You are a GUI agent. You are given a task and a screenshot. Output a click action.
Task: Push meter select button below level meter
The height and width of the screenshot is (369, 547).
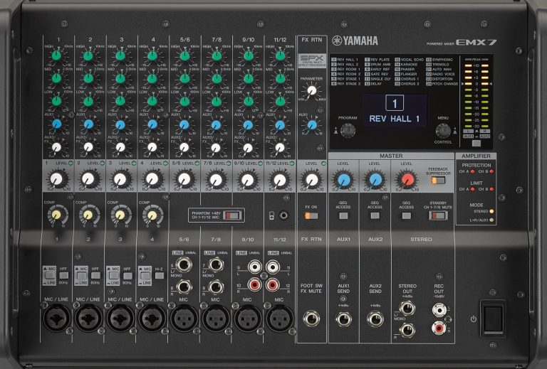[x=476, y=143]
